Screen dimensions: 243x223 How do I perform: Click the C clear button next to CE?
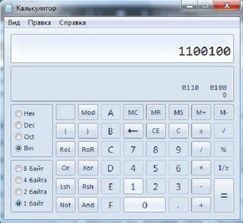tap(179, 131)
